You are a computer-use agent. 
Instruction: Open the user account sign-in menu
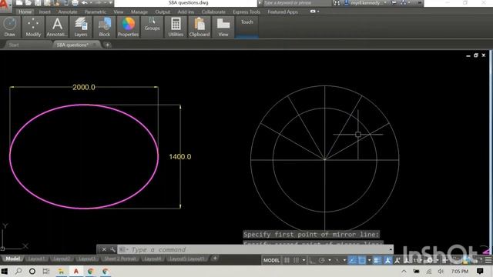point(365,3)
